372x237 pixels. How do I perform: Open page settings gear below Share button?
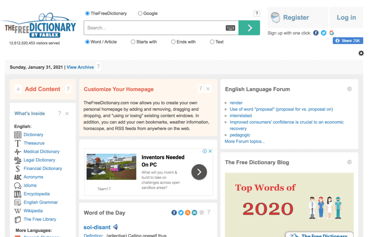pyautogui.click(x=361, y=53)
